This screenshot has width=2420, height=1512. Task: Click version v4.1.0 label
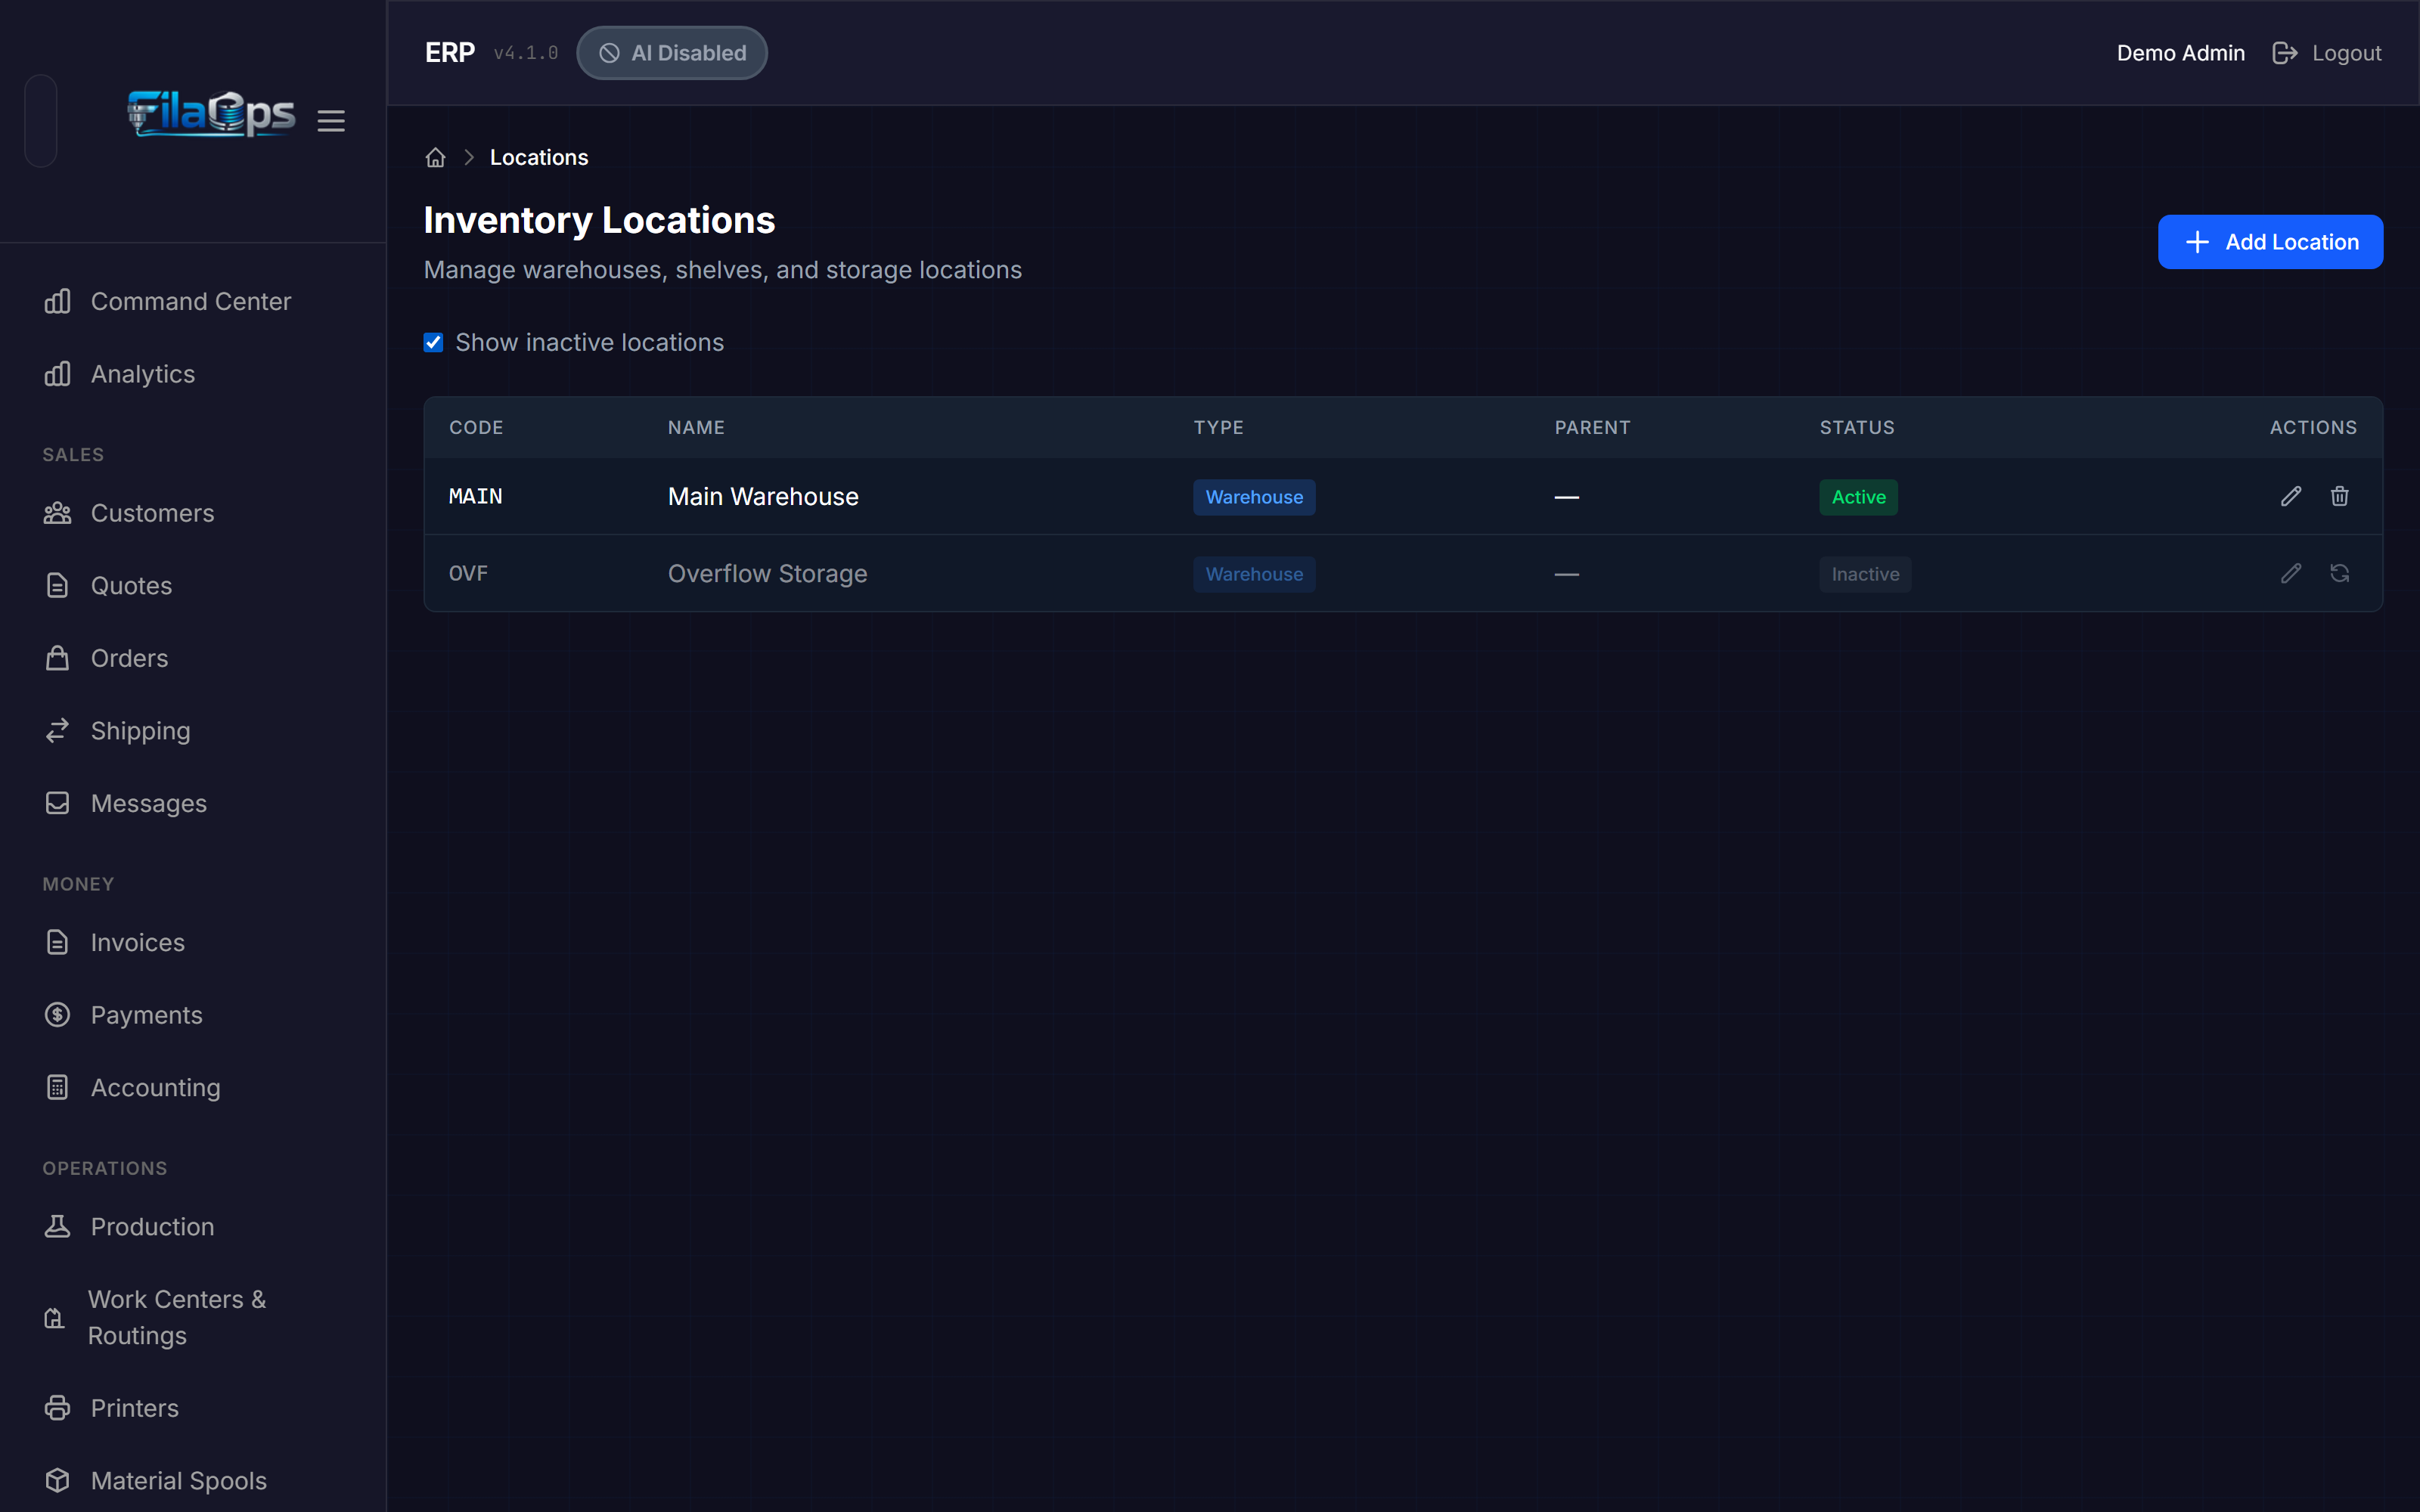point(526,53)
